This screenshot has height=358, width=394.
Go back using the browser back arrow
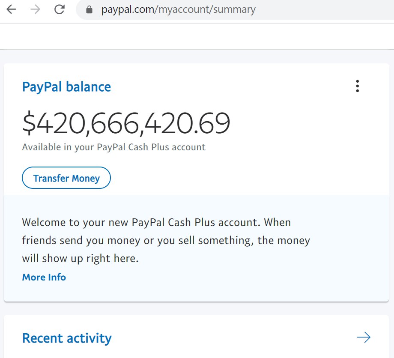click(11, 9)
